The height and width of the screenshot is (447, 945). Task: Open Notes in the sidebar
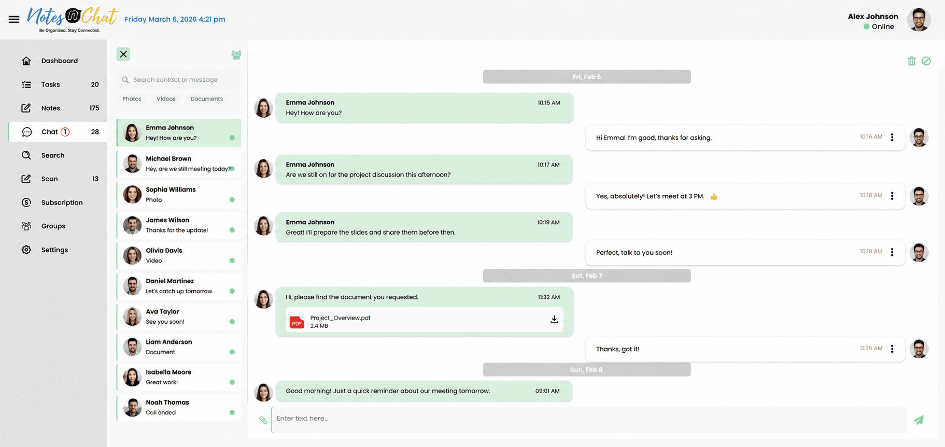coord(58,108)
